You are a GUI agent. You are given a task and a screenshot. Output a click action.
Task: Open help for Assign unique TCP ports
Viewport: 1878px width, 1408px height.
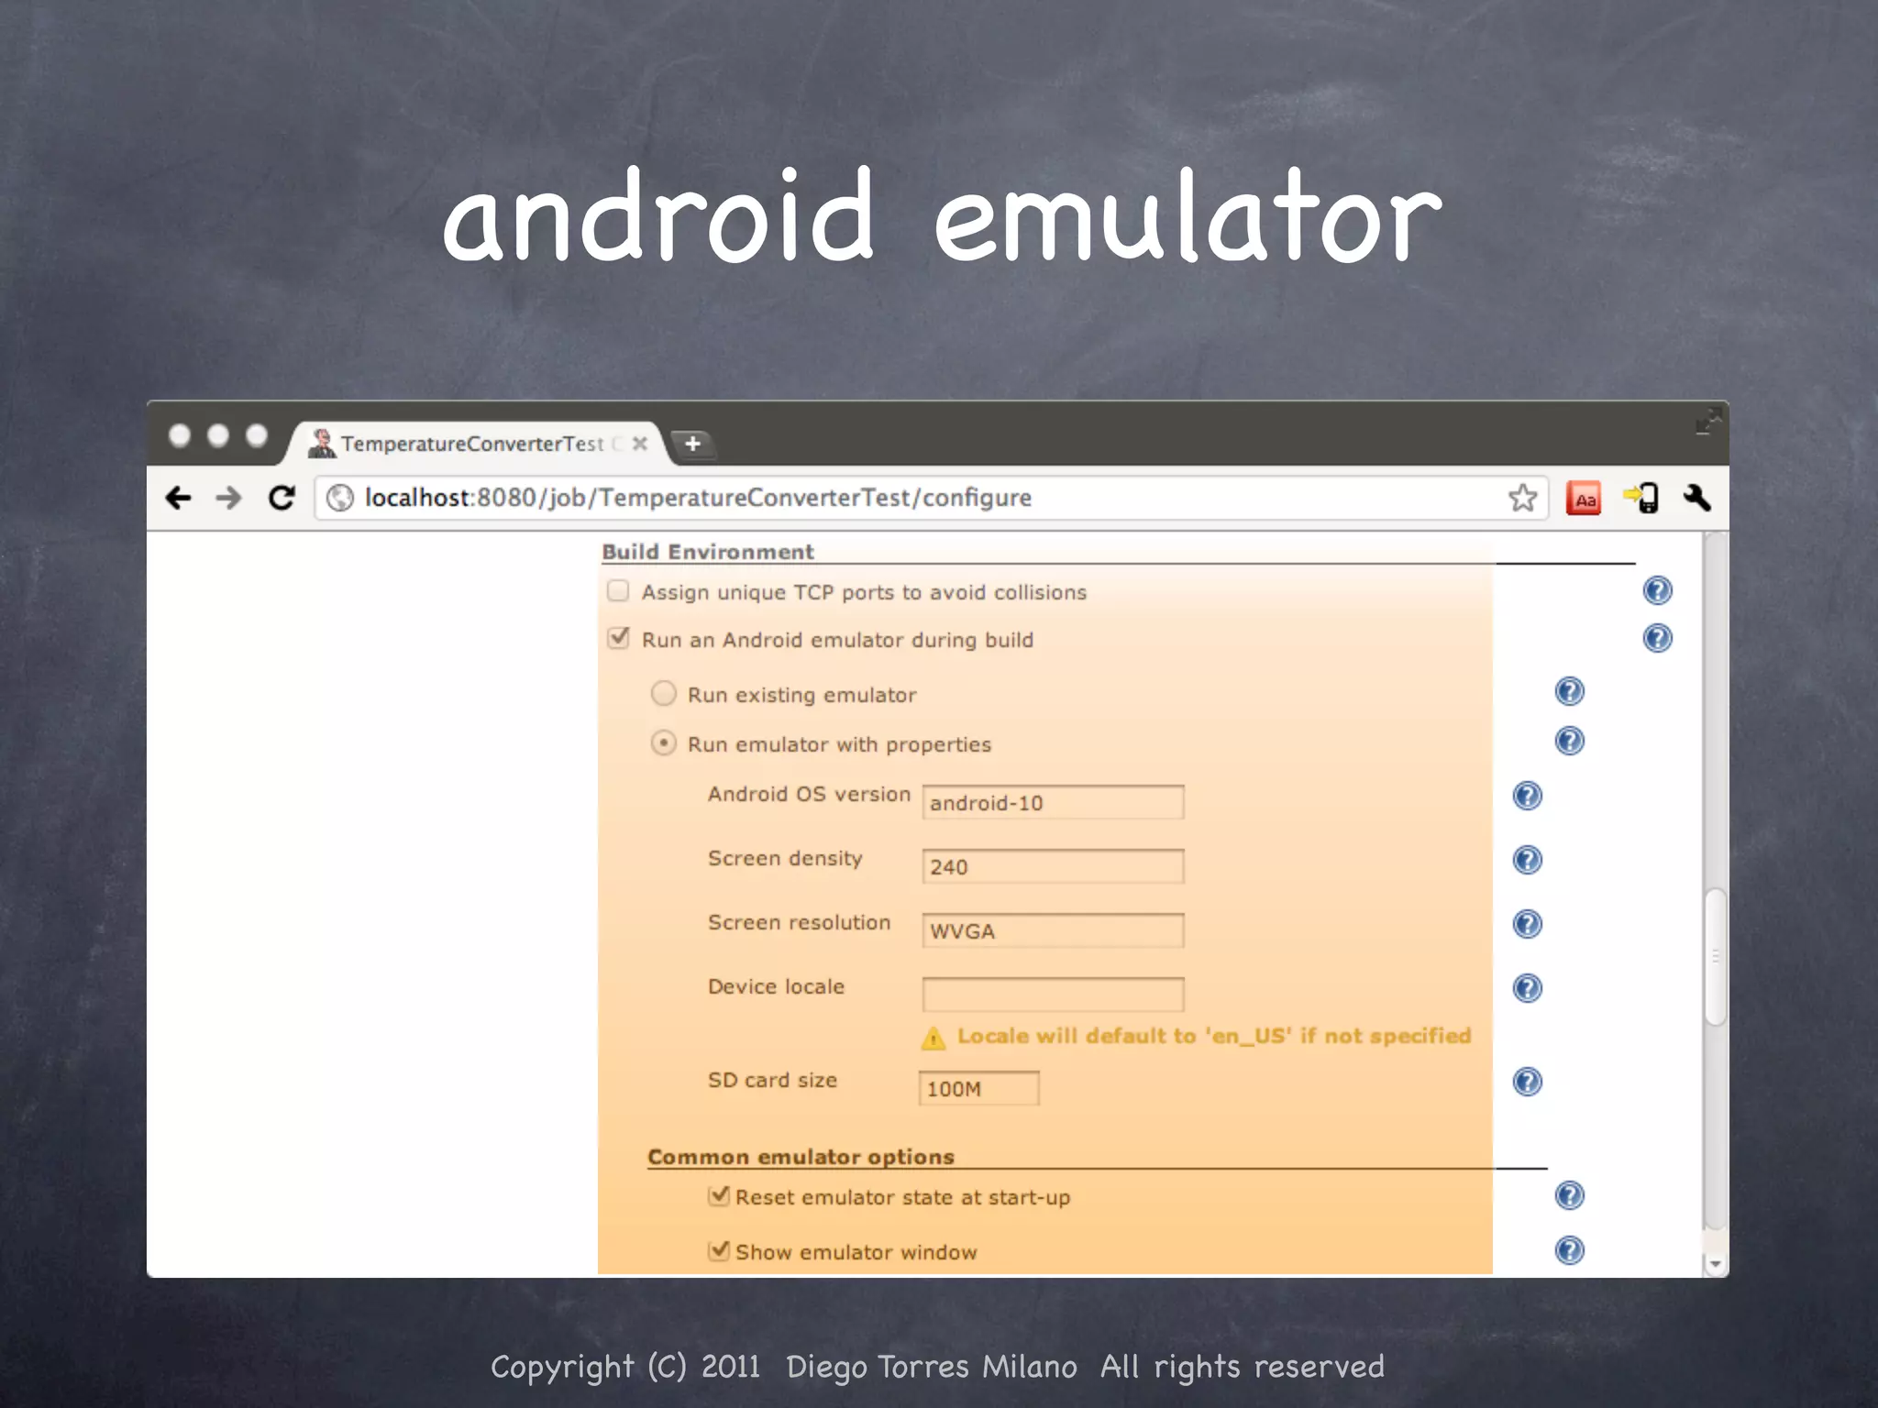[x=1657, y=590]
